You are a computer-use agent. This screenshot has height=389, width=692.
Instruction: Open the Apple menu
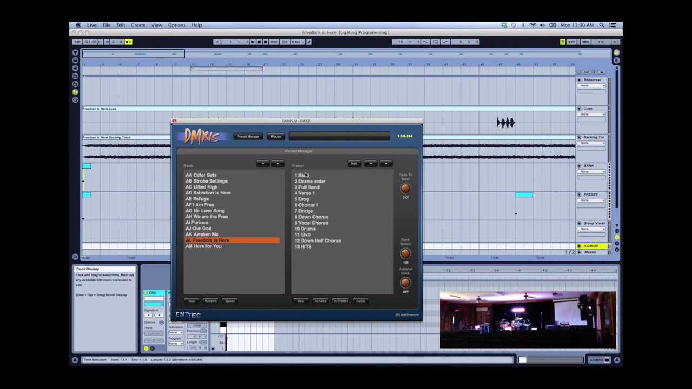click(x=78, y=25)
